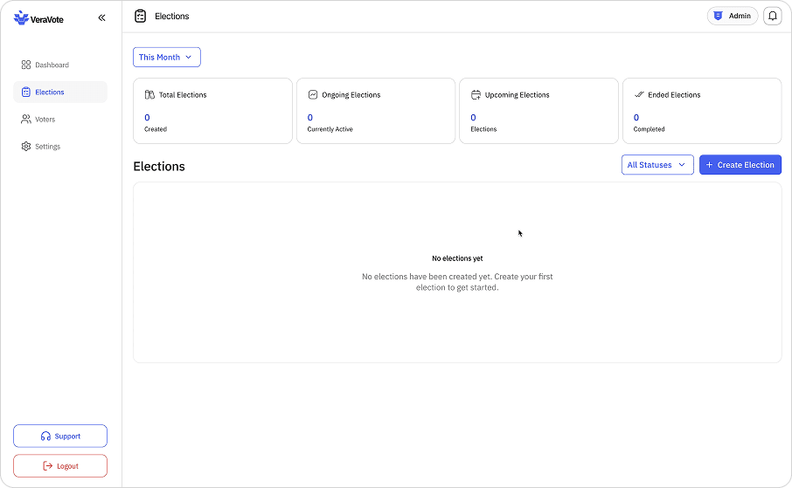Go to Voters page
This screenshot has width=792, height=488.
60,119
